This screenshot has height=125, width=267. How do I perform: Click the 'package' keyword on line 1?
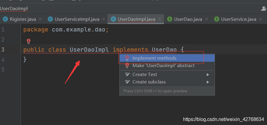pos(36,30)
